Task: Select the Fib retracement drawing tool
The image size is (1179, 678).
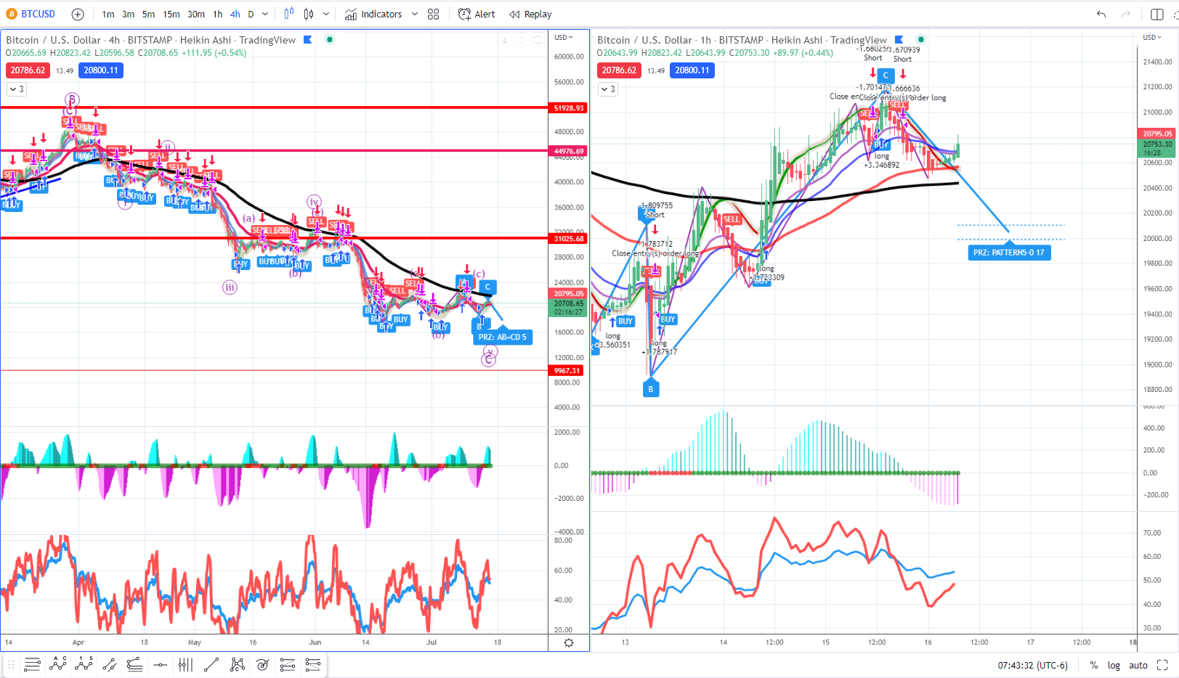Action: pos(32,664)
